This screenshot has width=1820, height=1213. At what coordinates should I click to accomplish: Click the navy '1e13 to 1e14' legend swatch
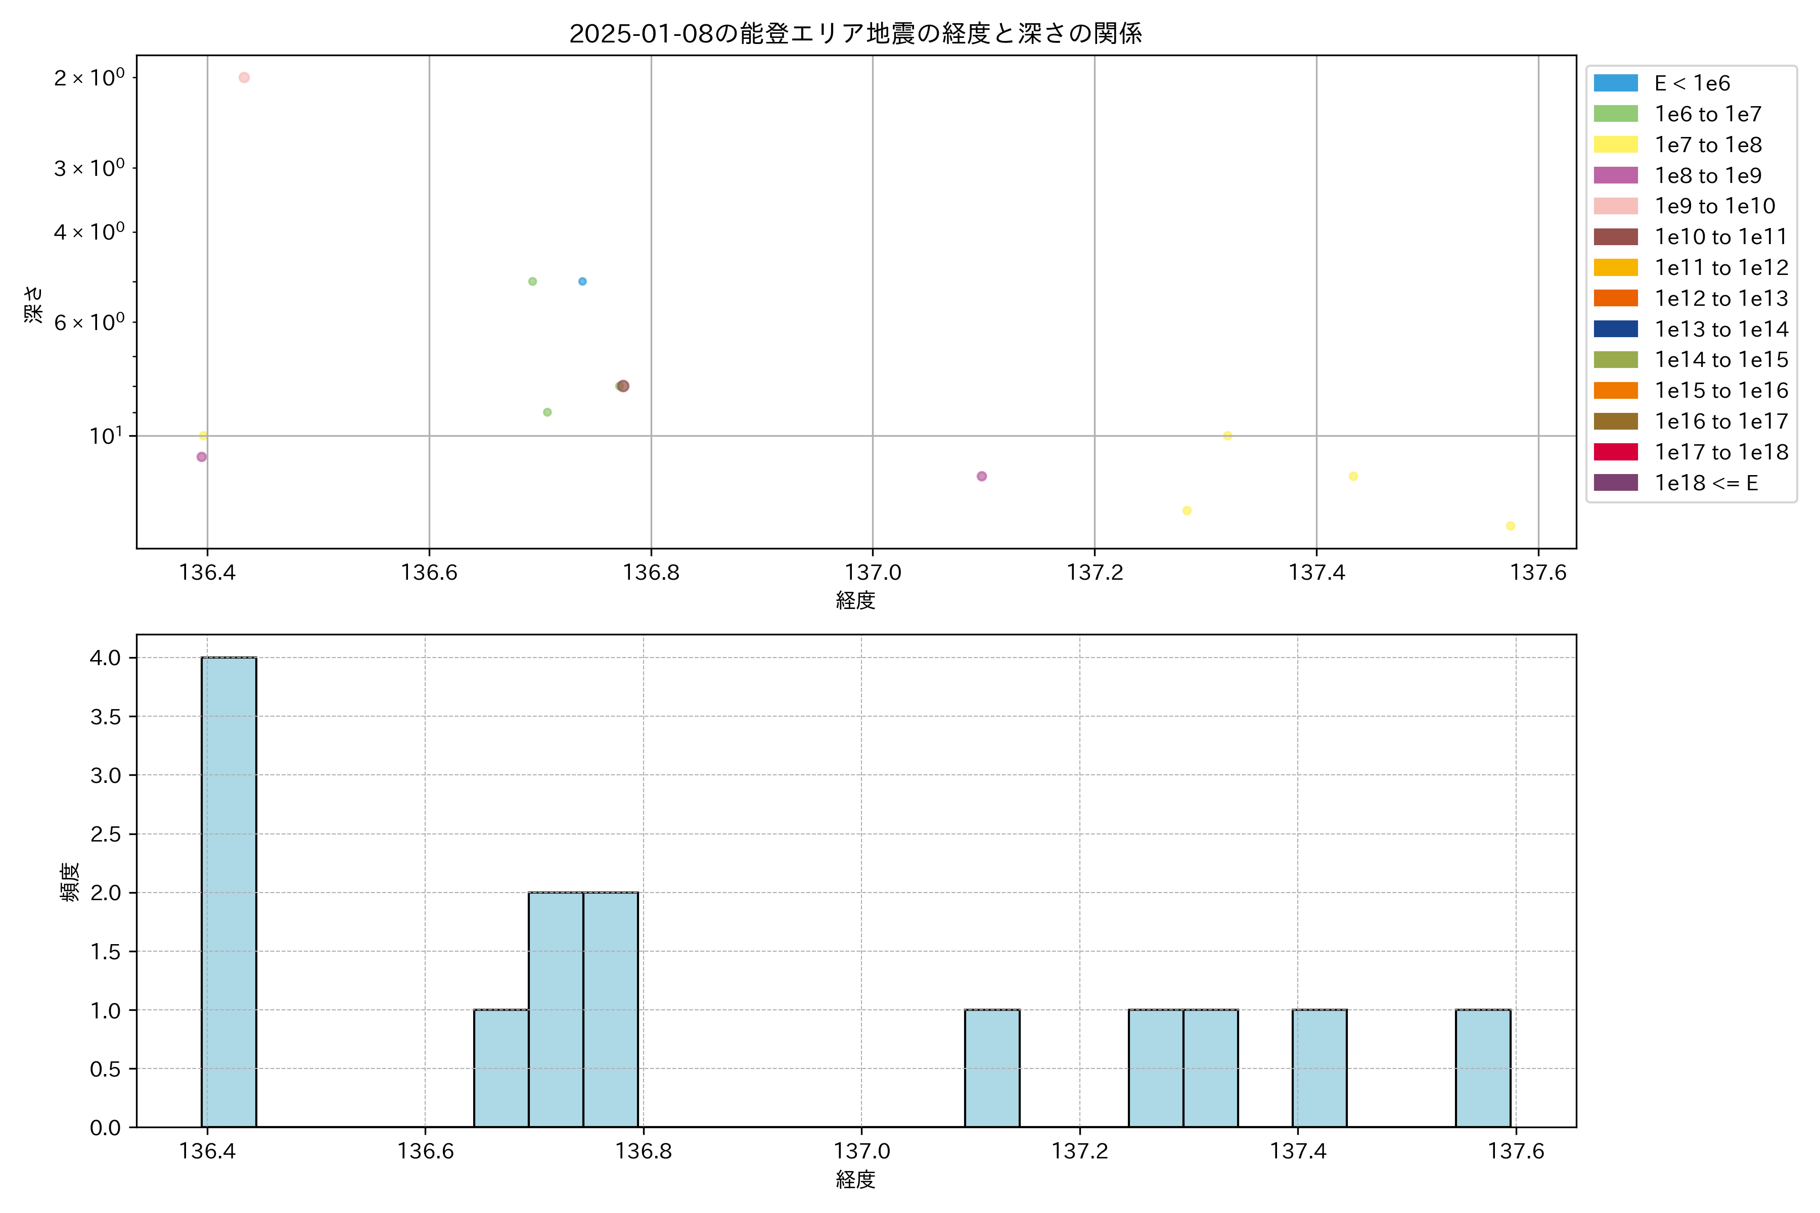pos(1615,329)
